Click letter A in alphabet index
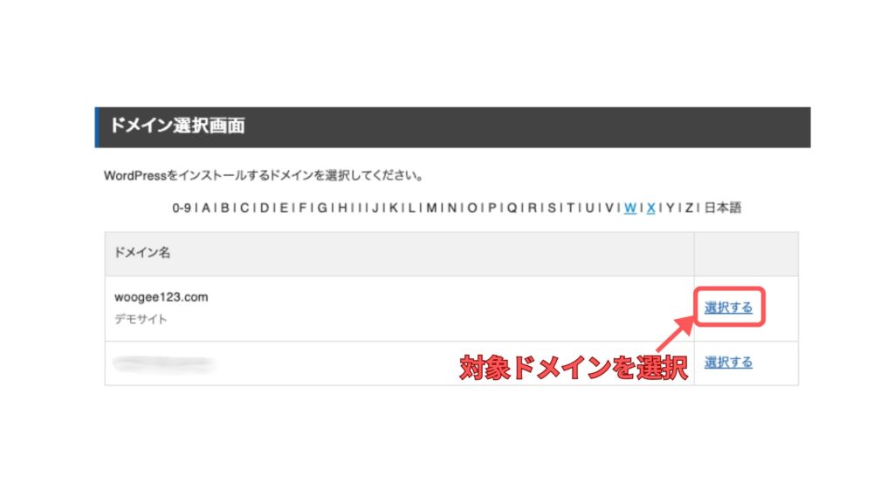Viewport: 894px width, 502px height. click(x=206, y=207)
